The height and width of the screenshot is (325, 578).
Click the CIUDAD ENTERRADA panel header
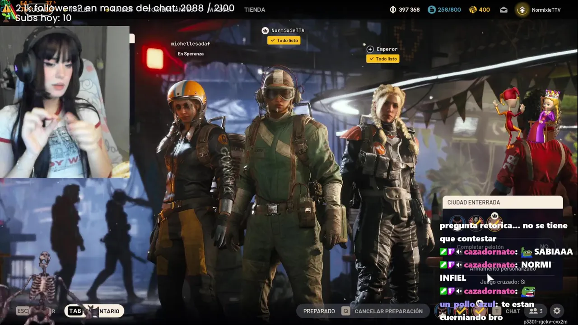click(x=503, y=202)
